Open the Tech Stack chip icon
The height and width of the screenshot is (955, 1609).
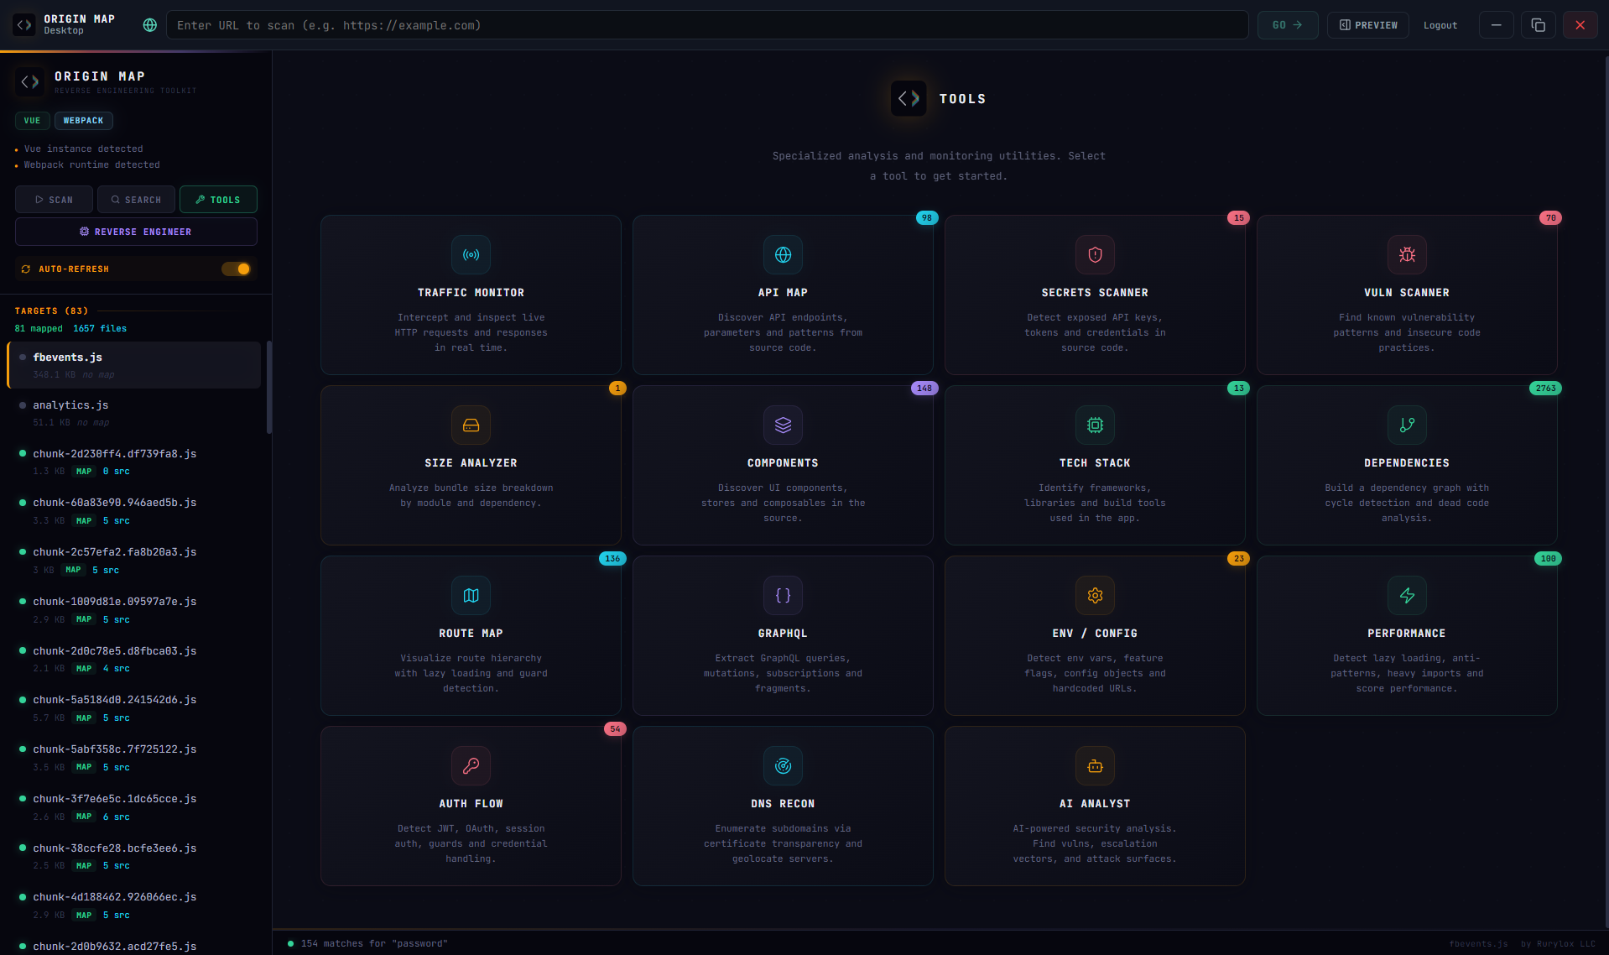pyautogui.click(x=1095, y=425)
